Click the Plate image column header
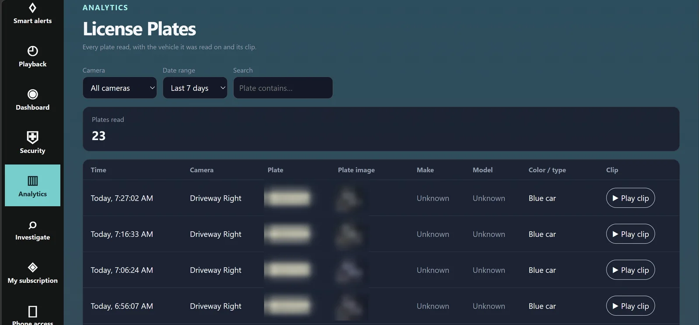Viewport: 699px width, 325px height. click(356, 170)
